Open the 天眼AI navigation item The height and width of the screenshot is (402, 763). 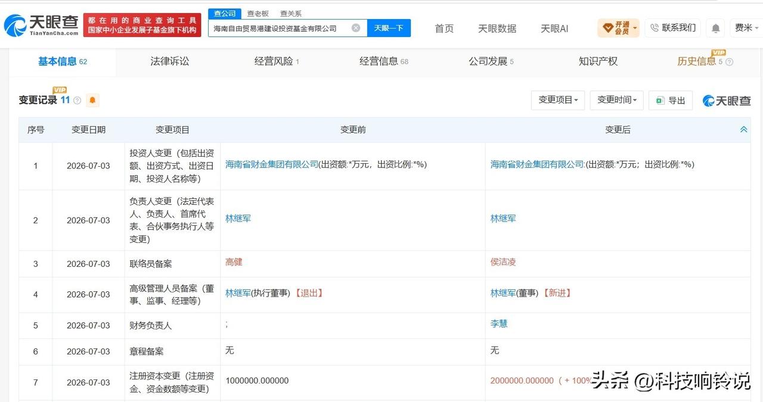554,29
